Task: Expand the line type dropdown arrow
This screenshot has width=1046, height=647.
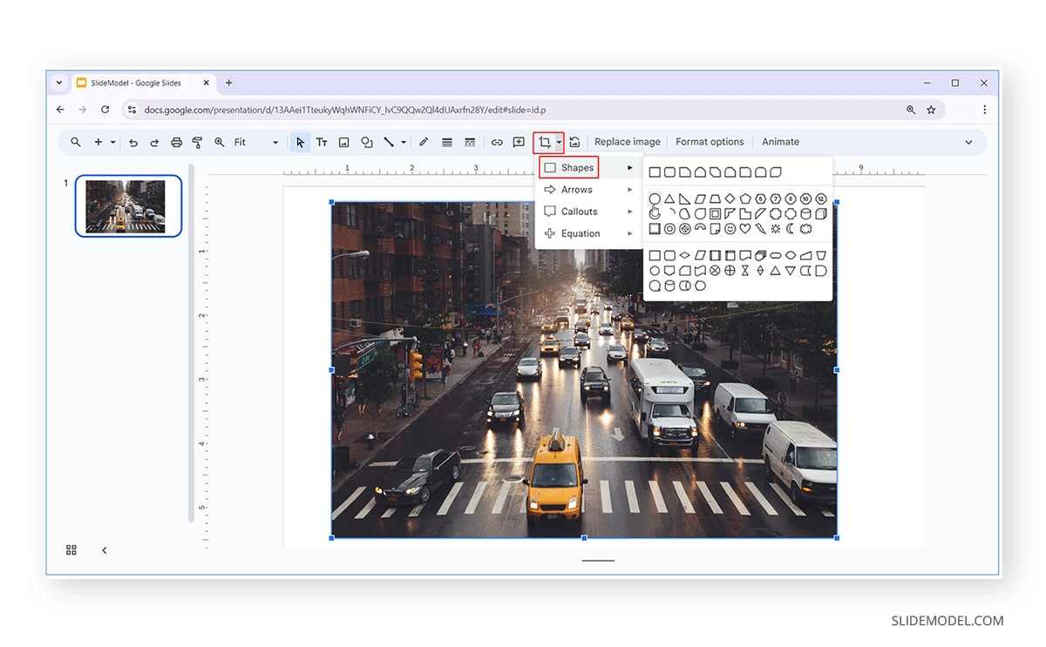Action: pos(404,142)
